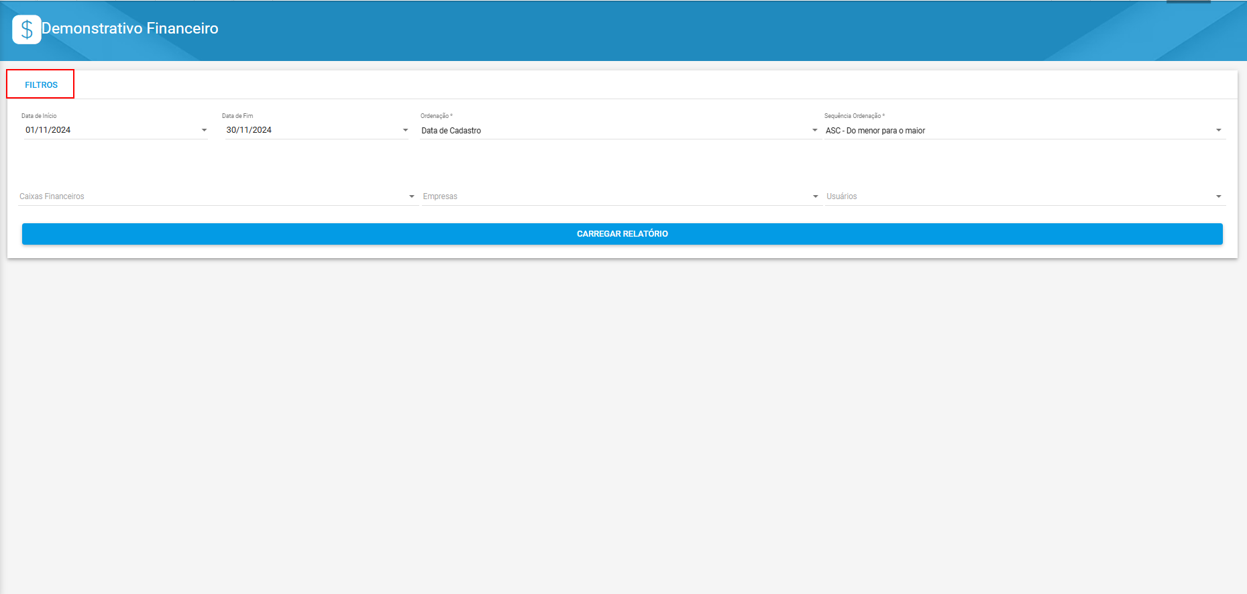Click the Data de Início label
The height and width of the screenshot is (594, 1247).
point(39,116)
